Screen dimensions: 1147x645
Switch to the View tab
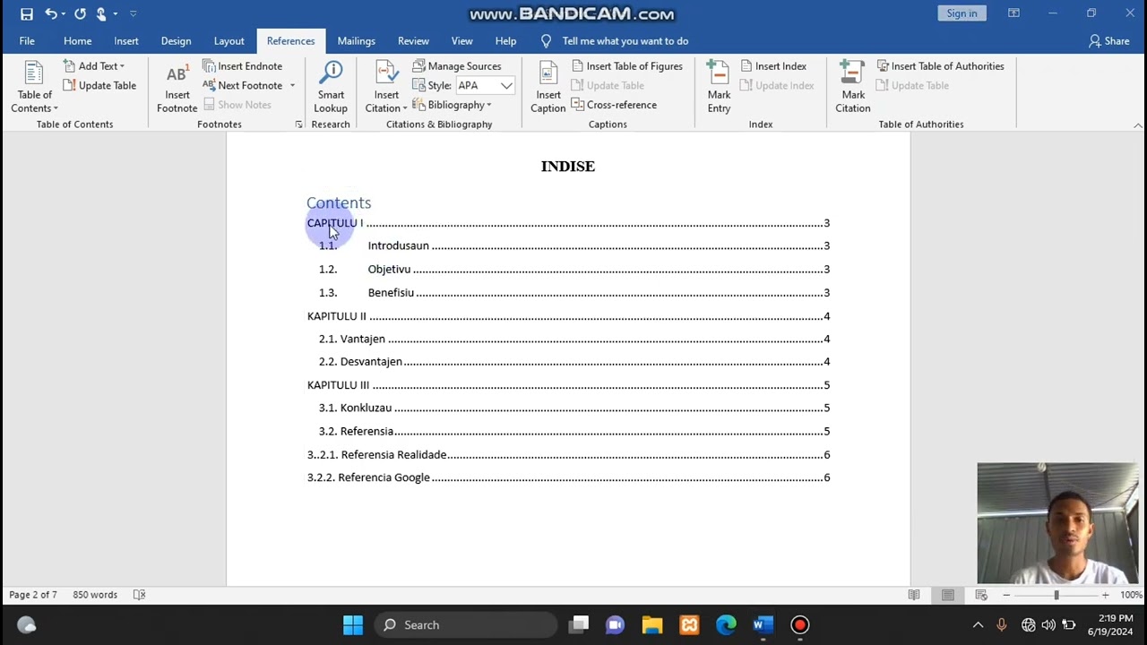(461, 41)
